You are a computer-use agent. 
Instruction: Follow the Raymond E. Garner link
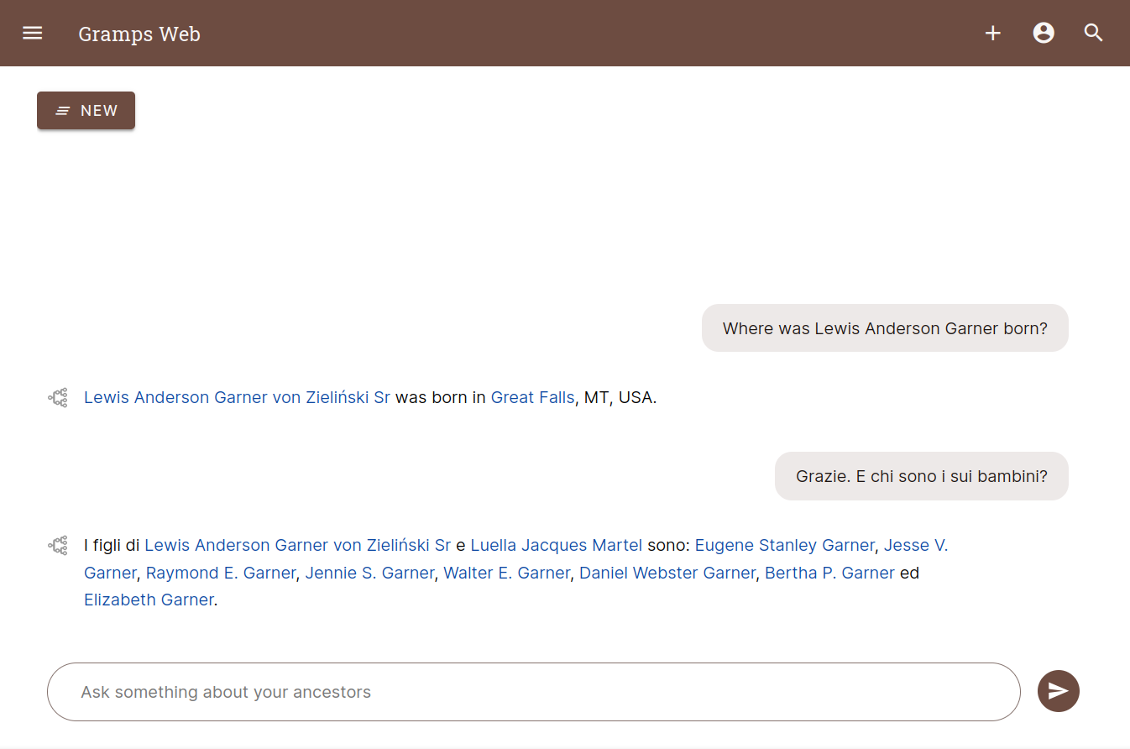point(221,574)
